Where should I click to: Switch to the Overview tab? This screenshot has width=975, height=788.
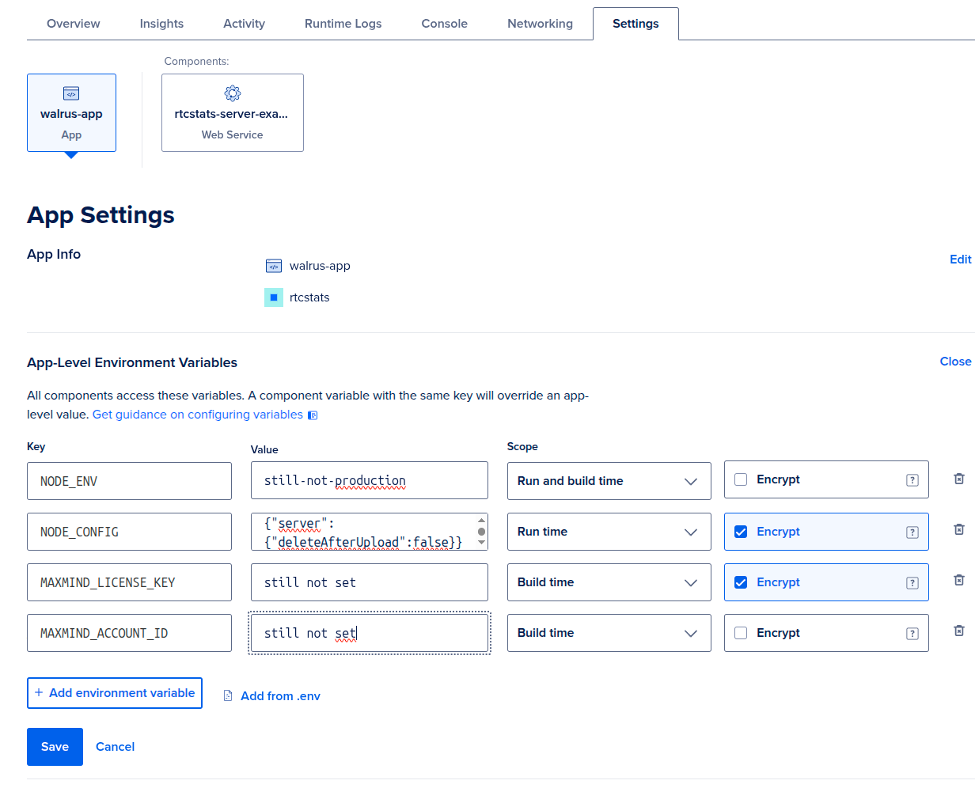(x=74, y=24)
